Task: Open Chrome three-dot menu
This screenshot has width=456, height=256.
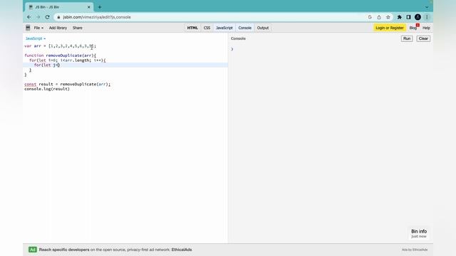Action: [427, 17]
